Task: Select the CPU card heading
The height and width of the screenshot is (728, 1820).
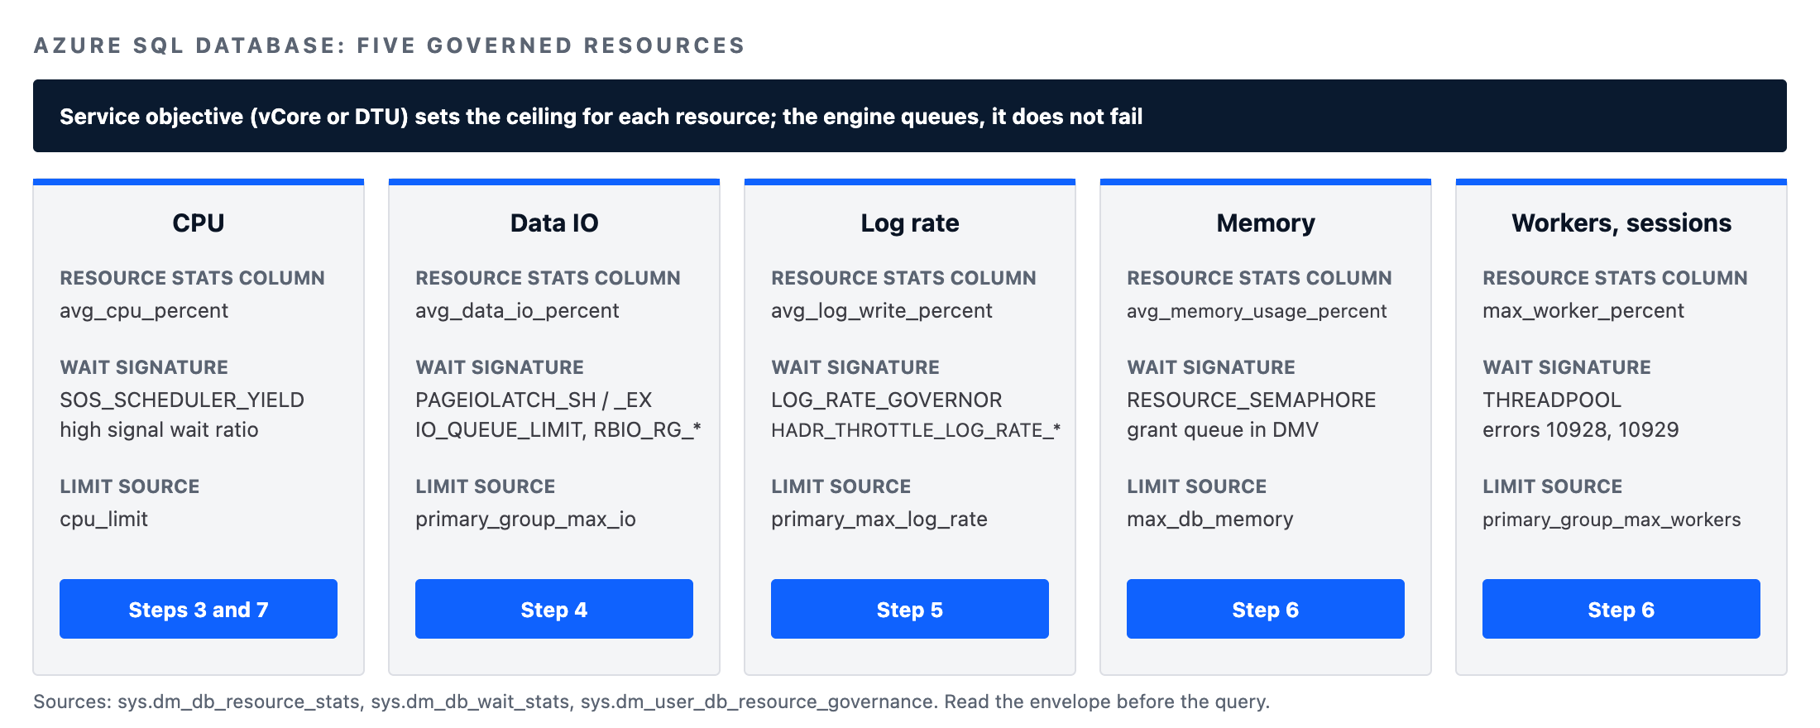Action: pos(199,223)
